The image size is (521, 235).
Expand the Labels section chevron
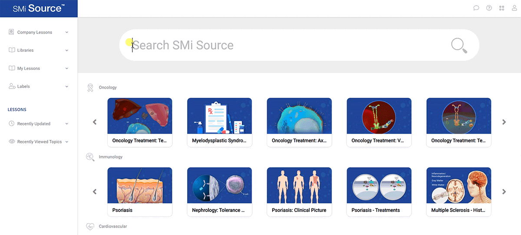[x=67, y=86]
